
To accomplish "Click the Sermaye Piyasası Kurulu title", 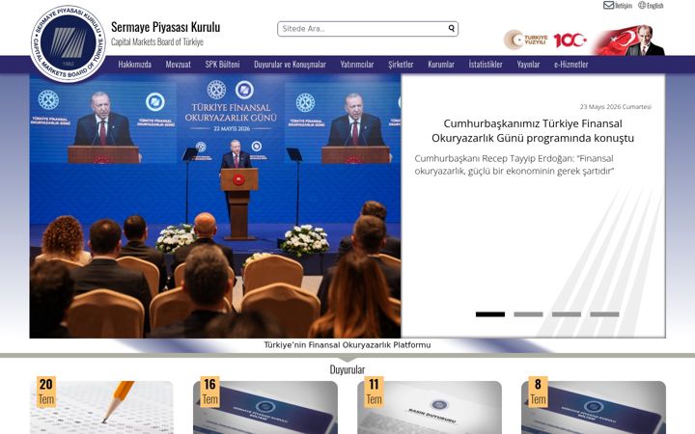I will coord(165,27).
